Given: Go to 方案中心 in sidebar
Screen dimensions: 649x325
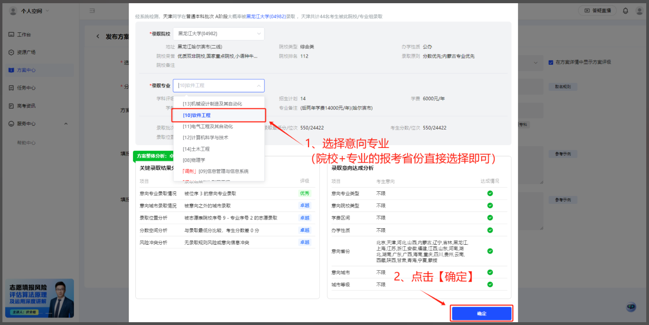Looking at the screenshot, I should (x=26, y=70).
